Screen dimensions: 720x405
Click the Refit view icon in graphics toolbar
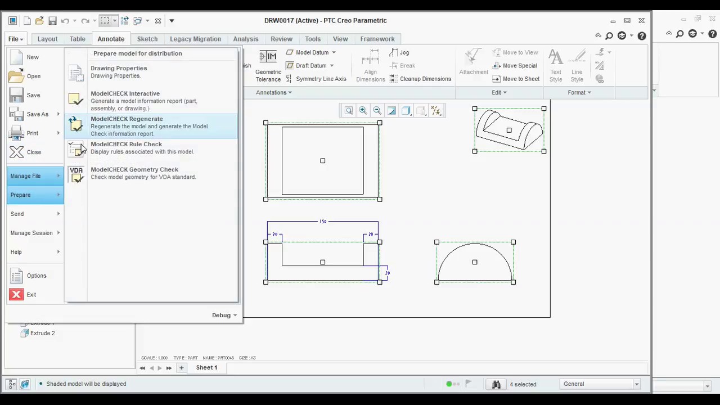coord(349,111)
